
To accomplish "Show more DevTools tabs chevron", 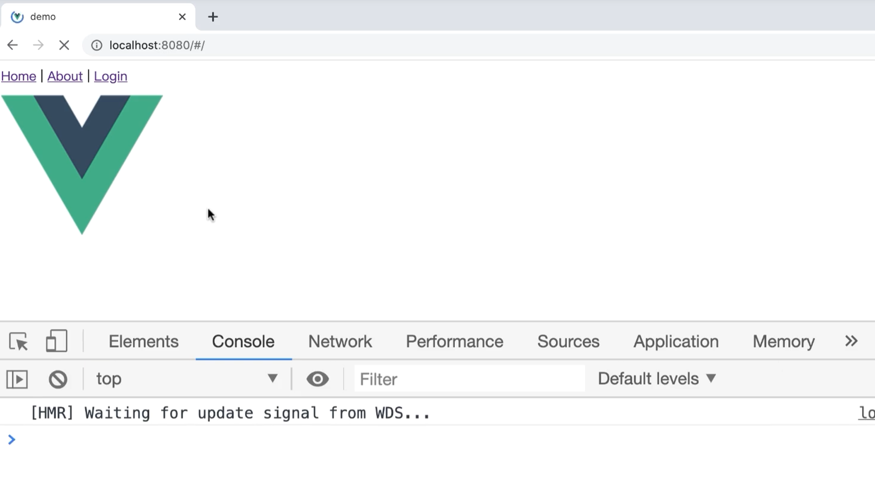I will [851, 341].
